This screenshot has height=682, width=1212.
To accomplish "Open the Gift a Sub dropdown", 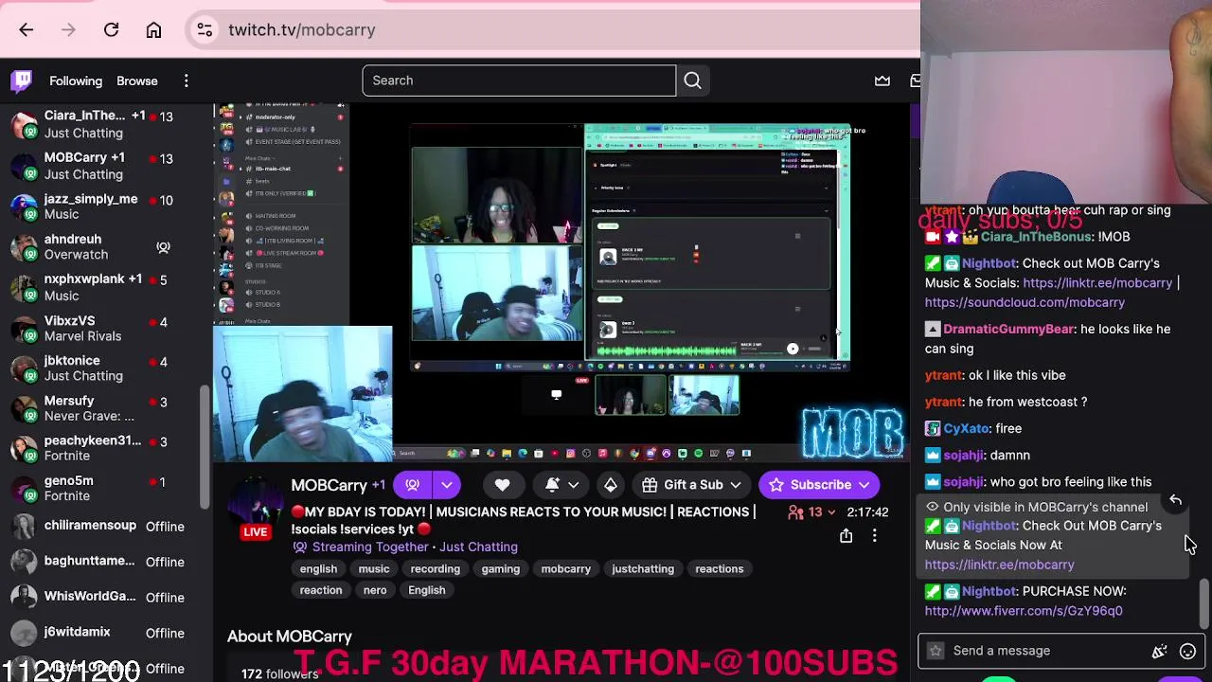I will [692, 485].
